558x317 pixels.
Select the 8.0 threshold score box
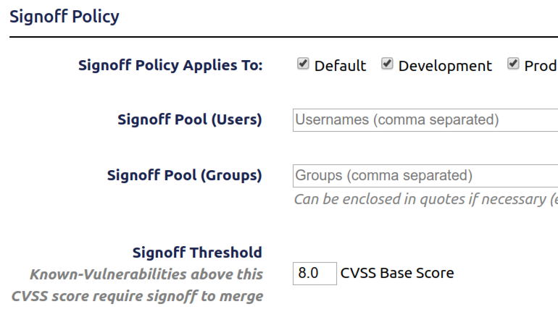[315, 274]
